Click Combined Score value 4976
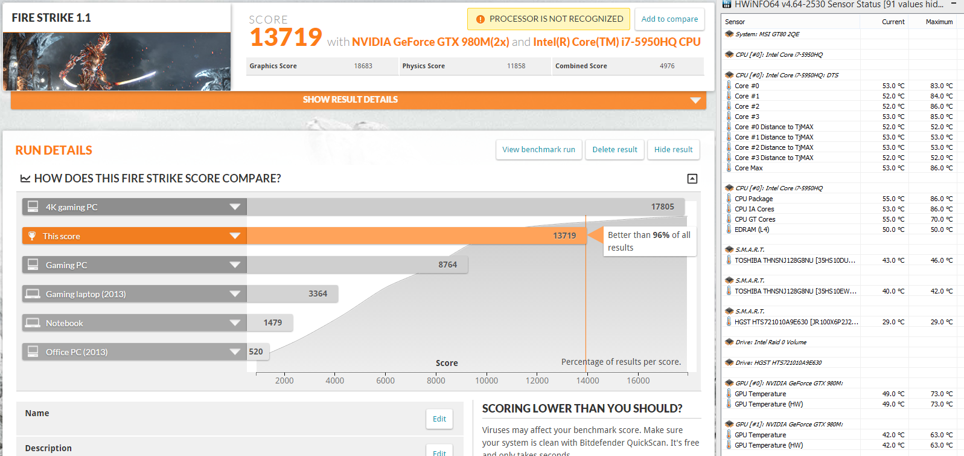 [667, 66]
